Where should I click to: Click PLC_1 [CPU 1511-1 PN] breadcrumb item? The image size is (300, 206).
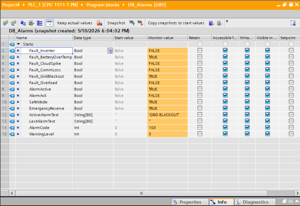(53, 5)
